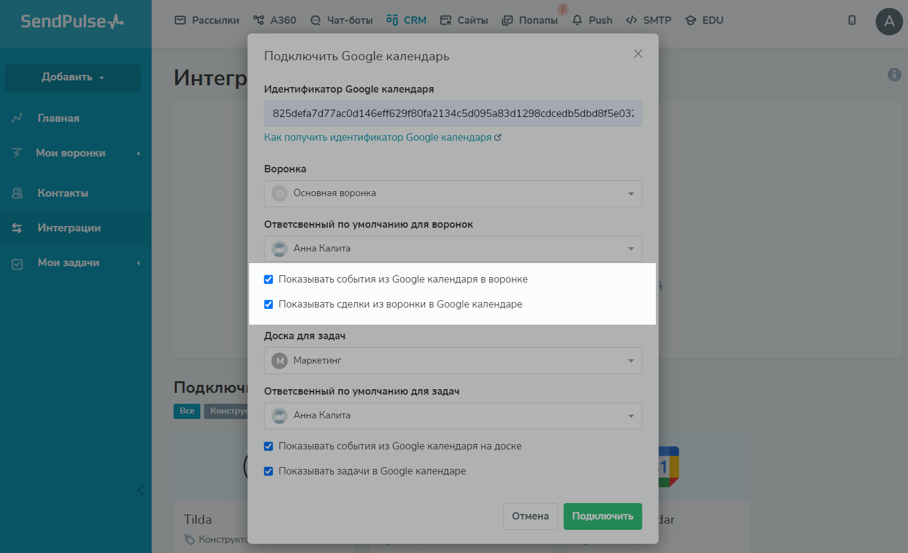The width and height of the screenshot is (908, 553).
Task: Open the EDU section
Action: [x=704, y=20]
